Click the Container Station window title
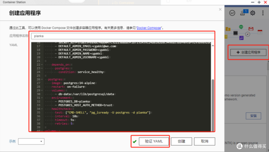Screen dimensions: 269x152 [14, 2]
